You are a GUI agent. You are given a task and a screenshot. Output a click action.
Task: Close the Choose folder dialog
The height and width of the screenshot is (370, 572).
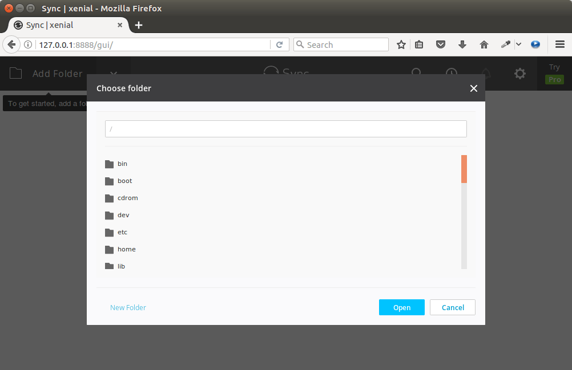[473, 88]
